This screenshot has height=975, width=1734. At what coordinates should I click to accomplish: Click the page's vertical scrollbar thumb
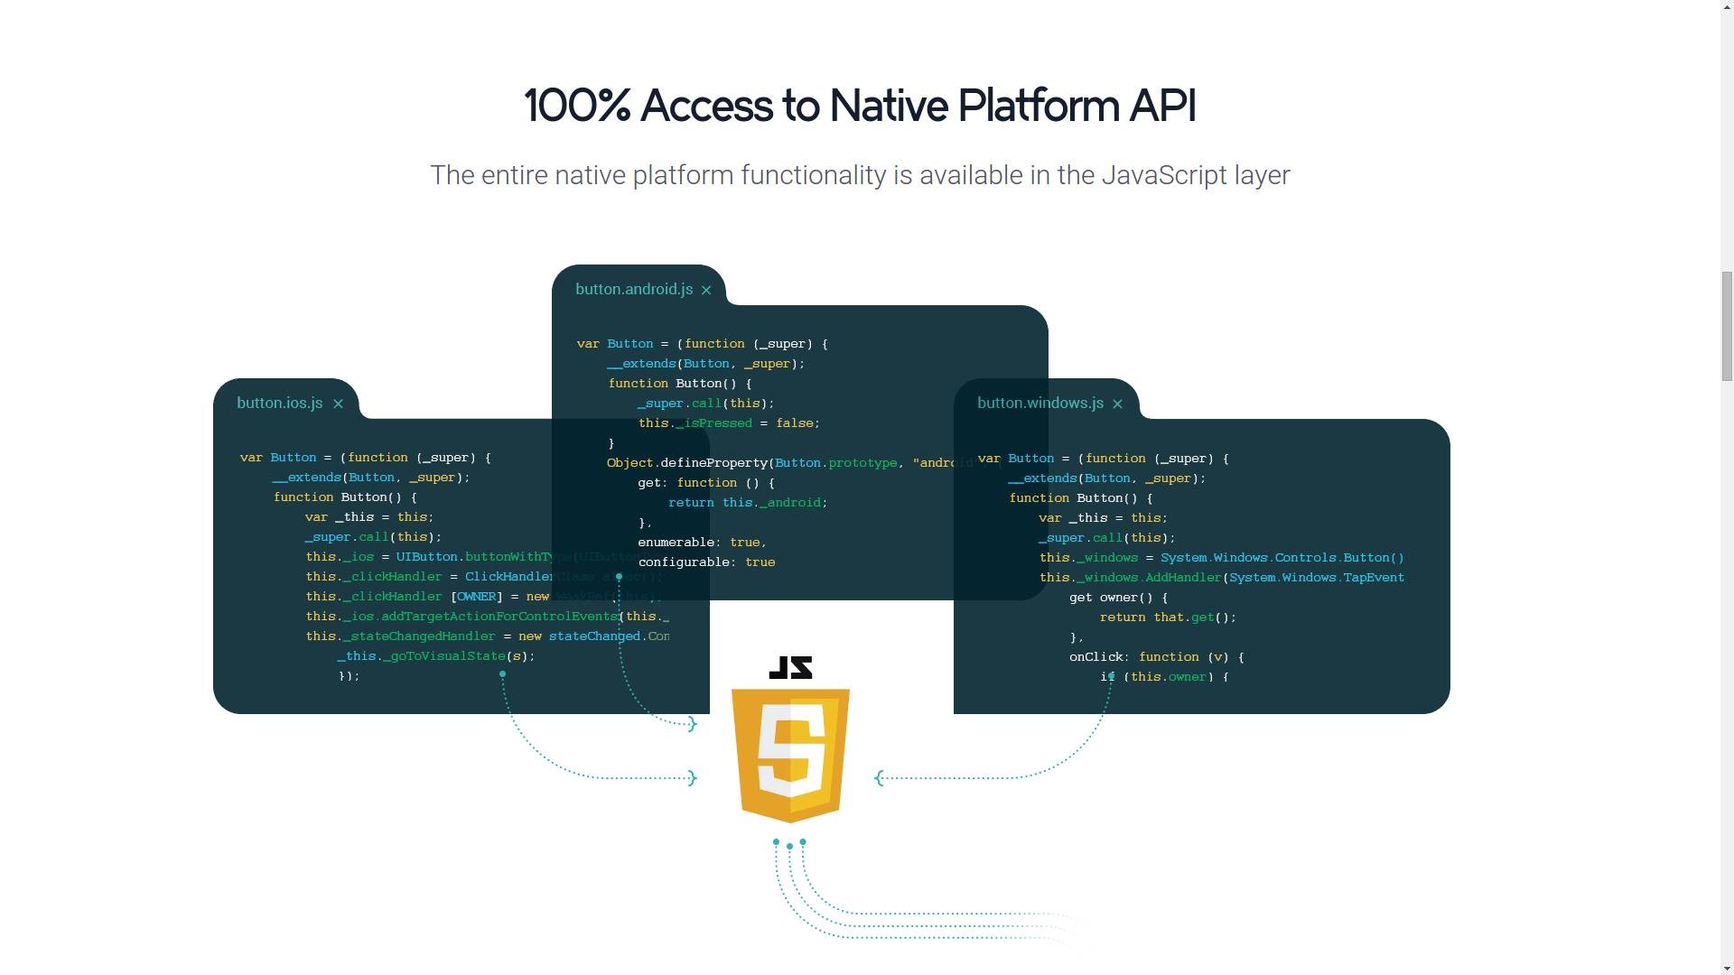coord(1727,326)
